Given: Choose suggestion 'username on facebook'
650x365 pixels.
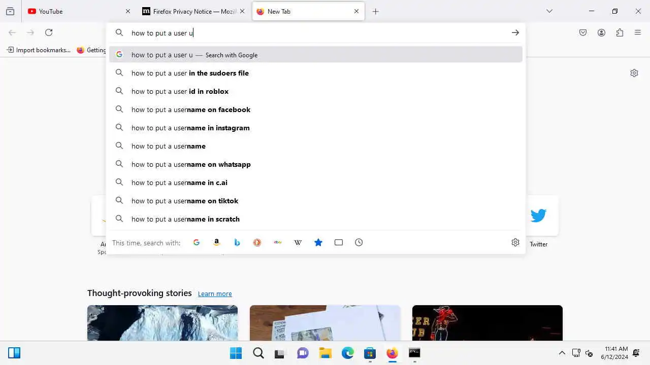Looking at the screenshot, I should [x=316, y=109].
